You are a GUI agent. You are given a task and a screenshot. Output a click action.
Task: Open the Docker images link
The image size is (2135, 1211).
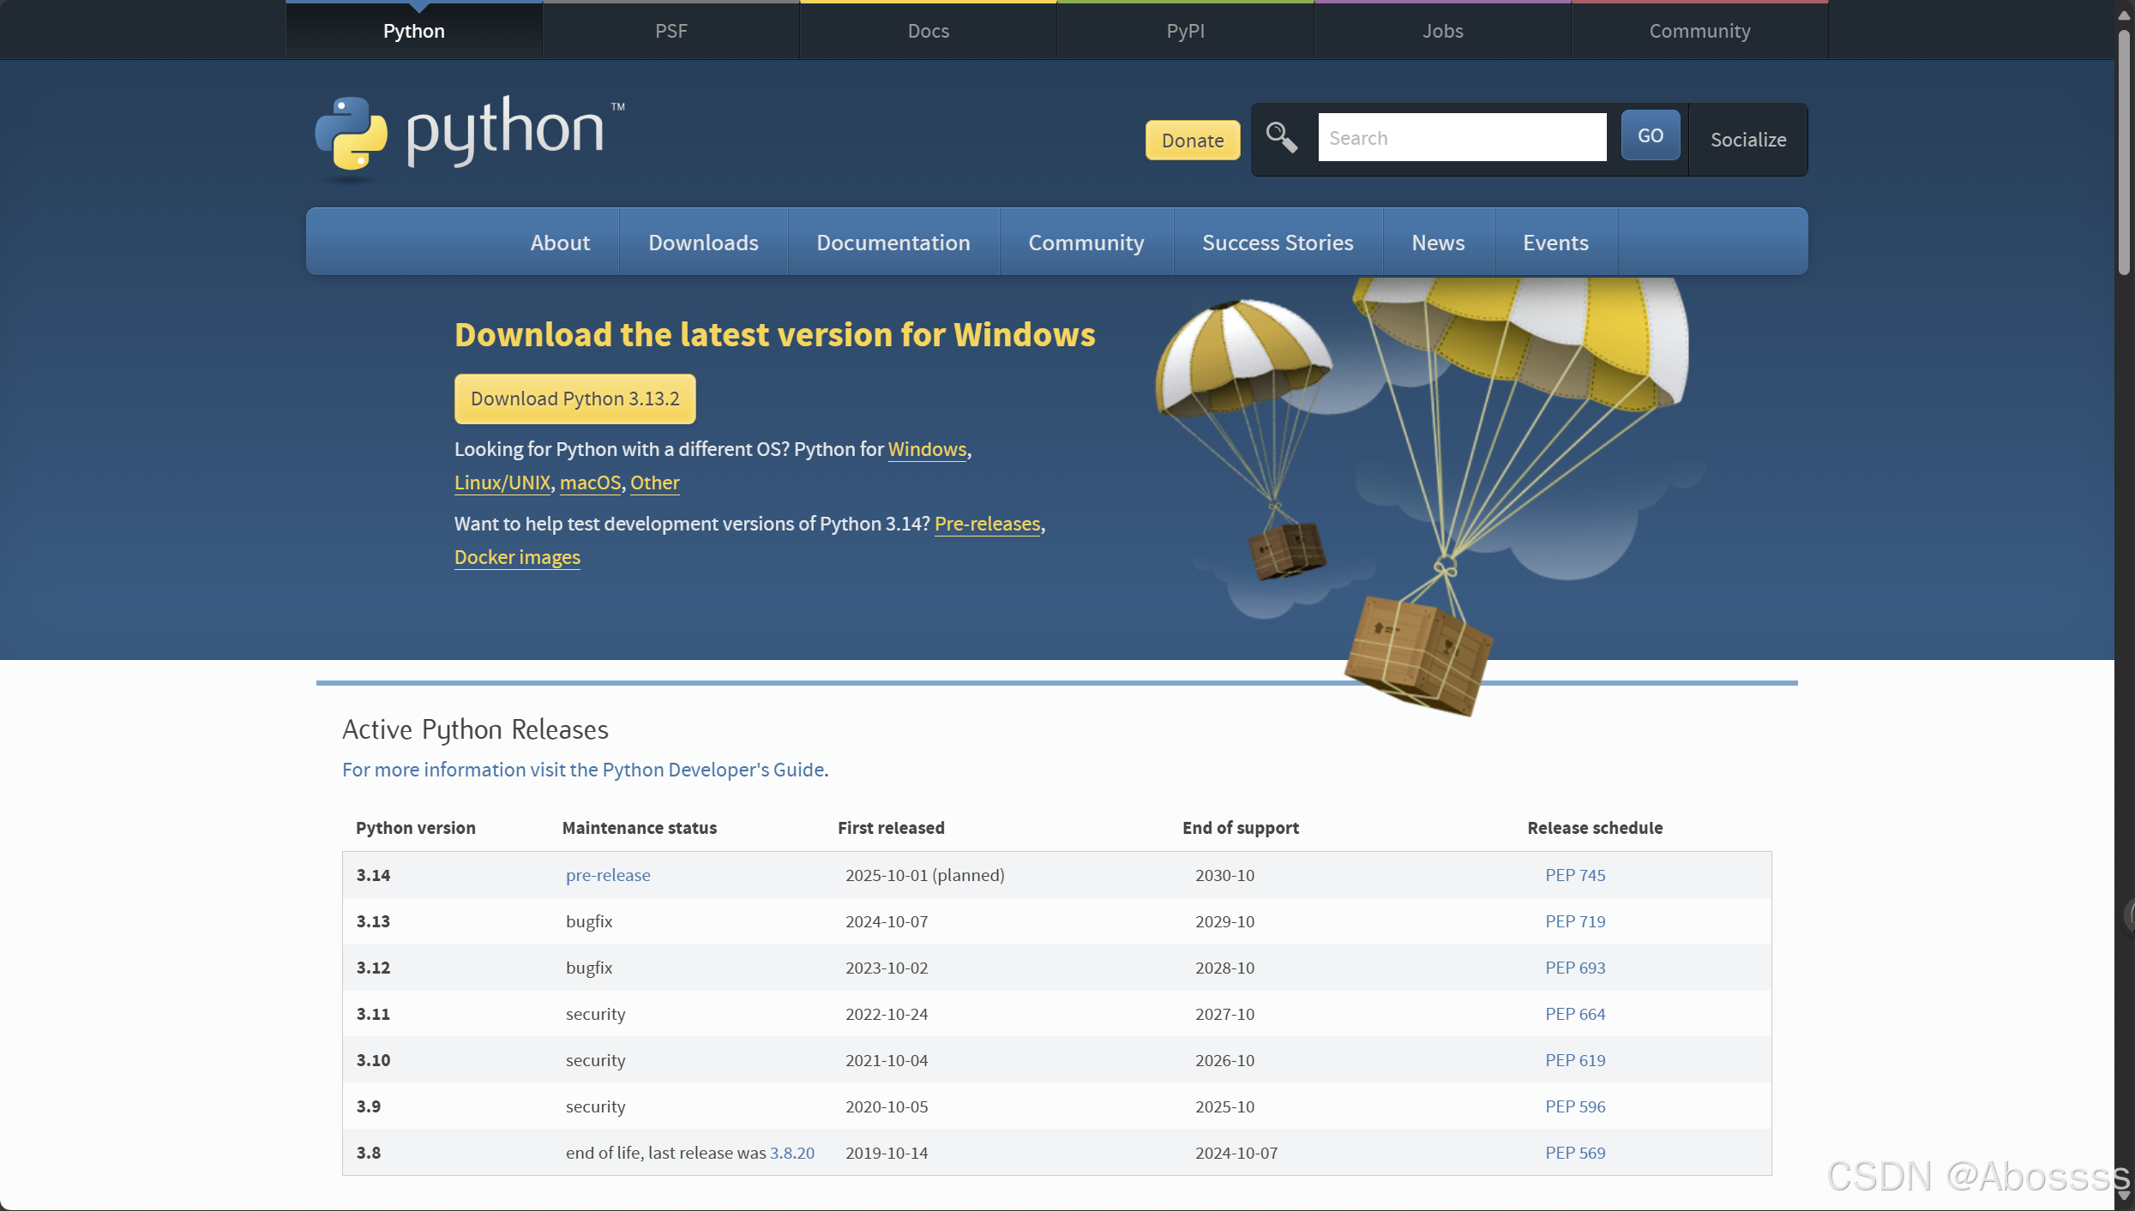(x=517, y=557)
